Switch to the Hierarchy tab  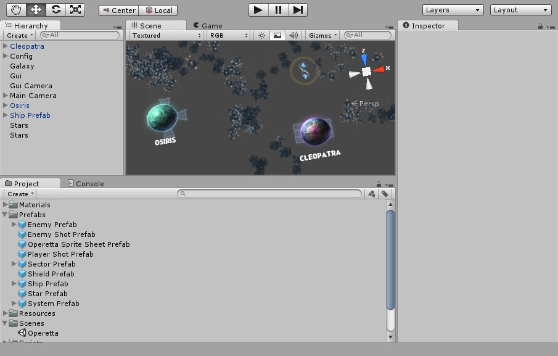30,26
